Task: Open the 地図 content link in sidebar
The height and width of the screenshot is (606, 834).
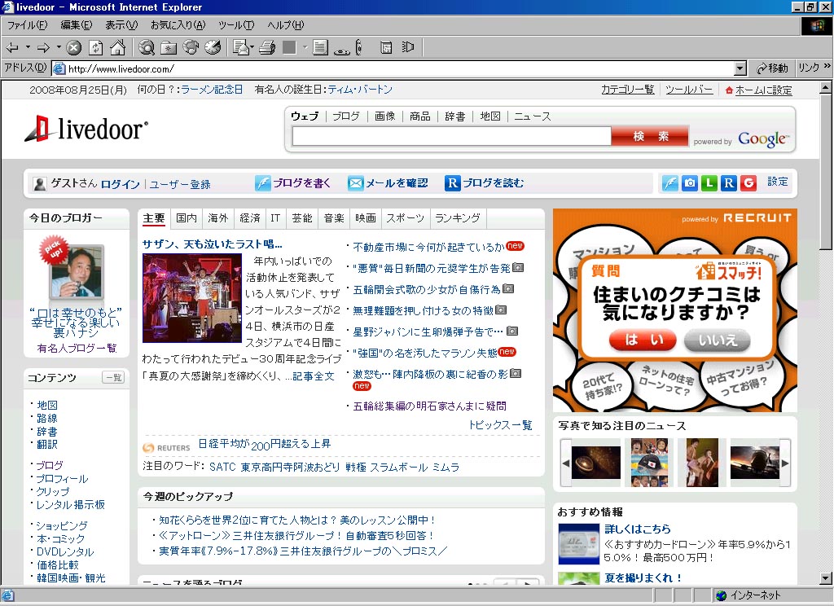Action: [x=46, y=405]
